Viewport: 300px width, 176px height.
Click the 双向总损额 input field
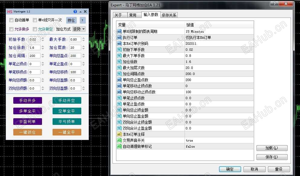pos(34,88)
